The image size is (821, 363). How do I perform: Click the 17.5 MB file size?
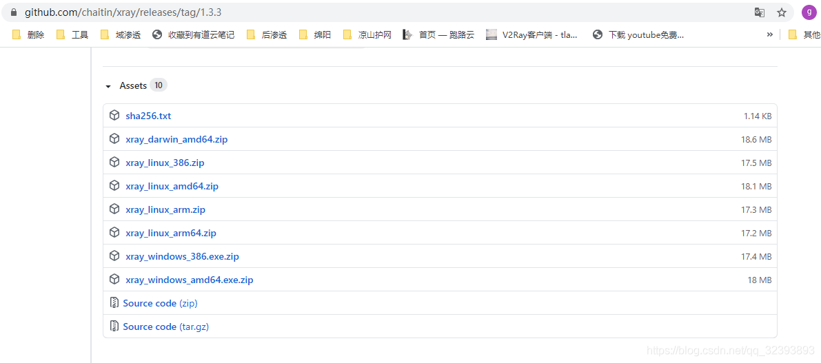pos(756,163)
